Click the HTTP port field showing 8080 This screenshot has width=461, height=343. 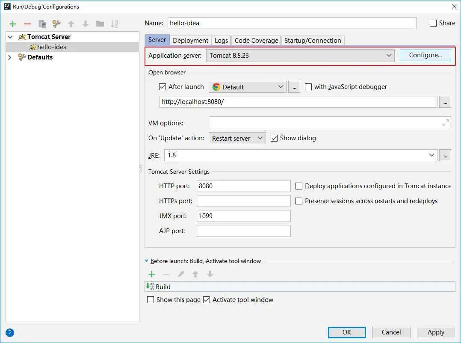tap(243, 186)
